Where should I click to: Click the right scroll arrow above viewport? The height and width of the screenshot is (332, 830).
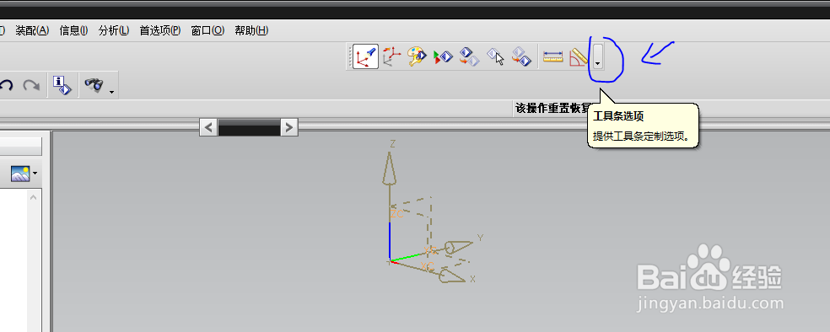289,127
